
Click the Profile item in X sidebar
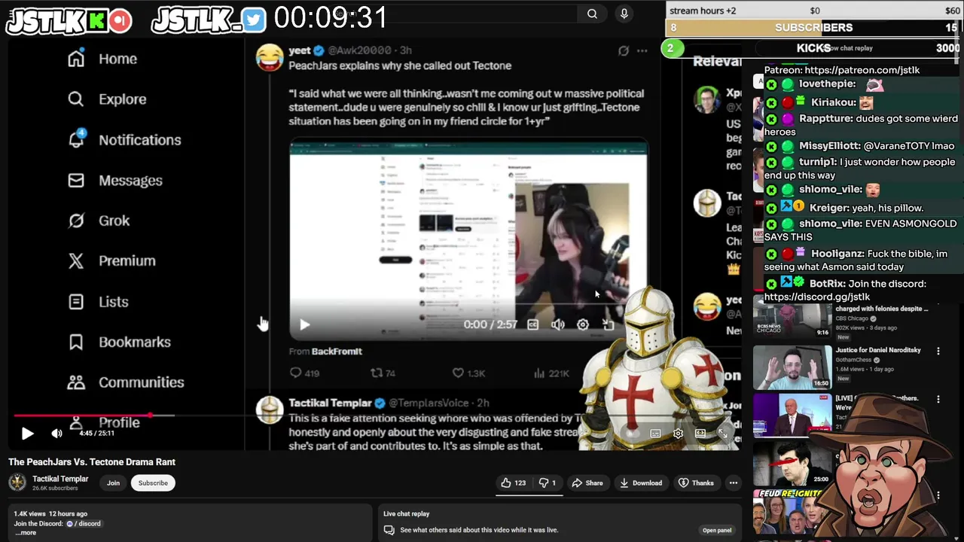pyautogui.click(x=103, y=423)
